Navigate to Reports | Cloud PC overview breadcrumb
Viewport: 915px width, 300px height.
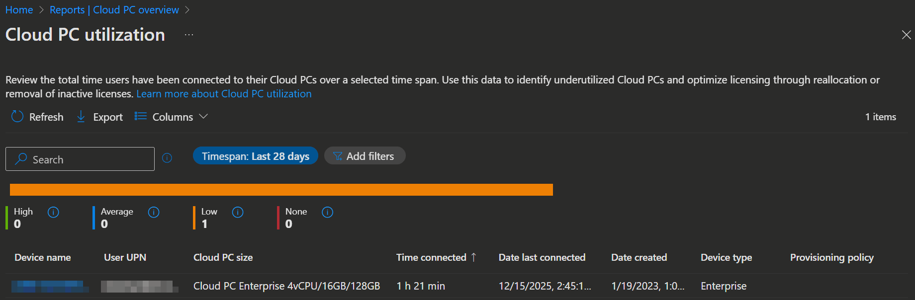pos(114,10)
